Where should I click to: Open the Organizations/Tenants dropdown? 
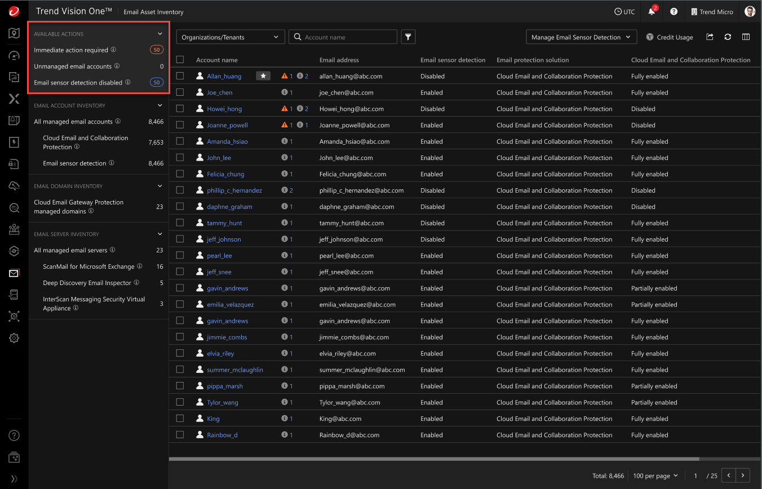click(x=230, y=37)
